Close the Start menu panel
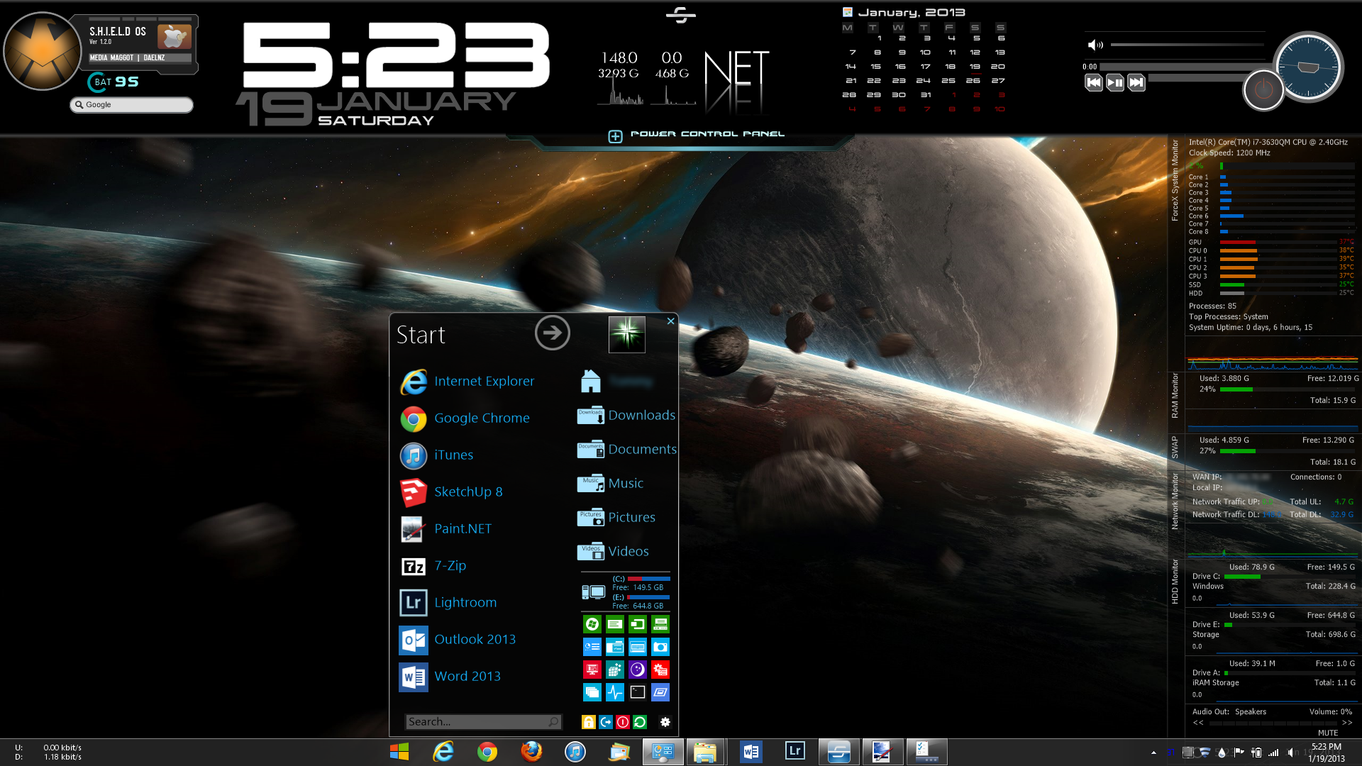This screenshot has height=766, width=1362. tap(670, 321)
